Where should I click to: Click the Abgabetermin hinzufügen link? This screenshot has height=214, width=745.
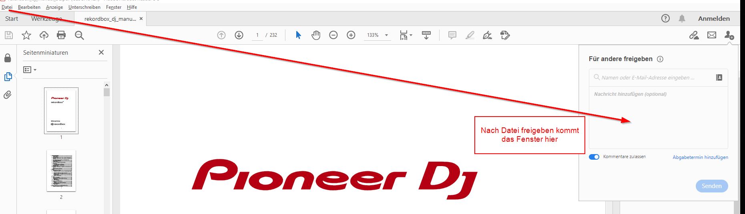(x=700, y=157)
